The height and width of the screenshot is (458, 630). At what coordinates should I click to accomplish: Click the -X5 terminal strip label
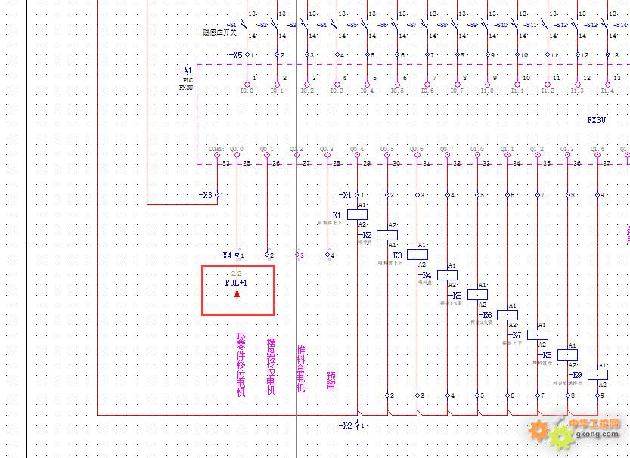(x=235, y=55)
